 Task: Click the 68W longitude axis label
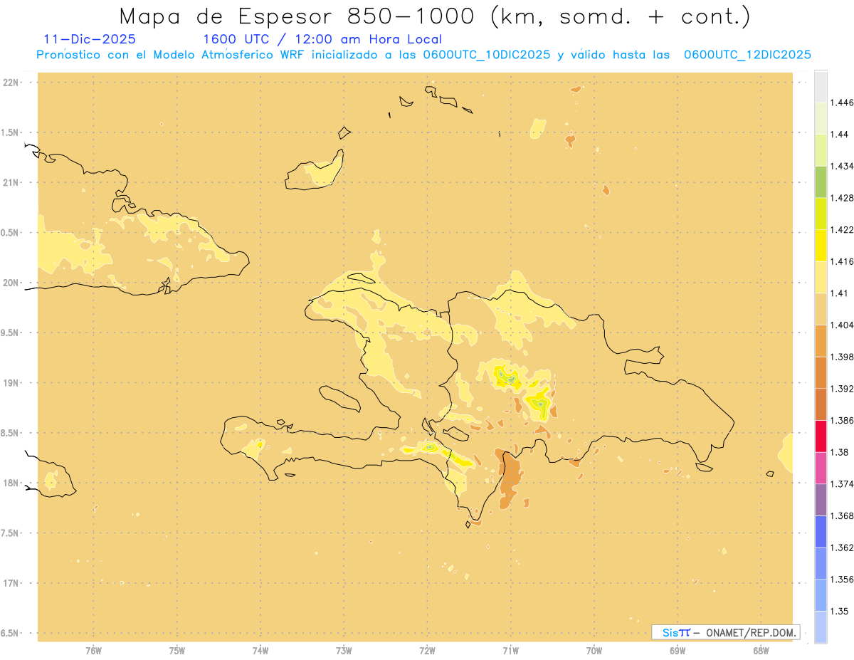click(761, 651)
